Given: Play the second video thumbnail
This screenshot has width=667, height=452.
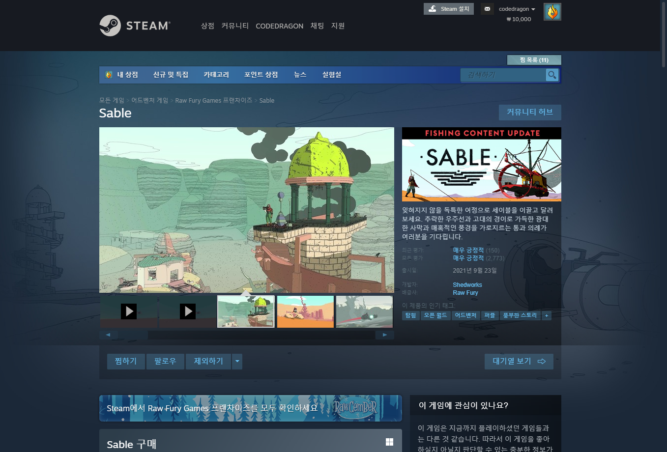Looking at the screenshot, I should [x=187, y=311].
